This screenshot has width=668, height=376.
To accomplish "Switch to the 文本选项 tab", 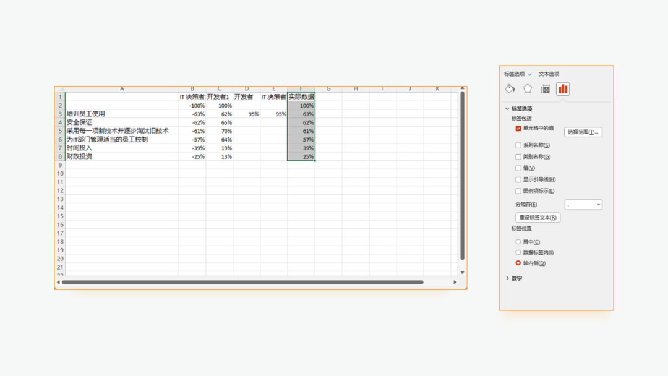I will pos(549,74).
